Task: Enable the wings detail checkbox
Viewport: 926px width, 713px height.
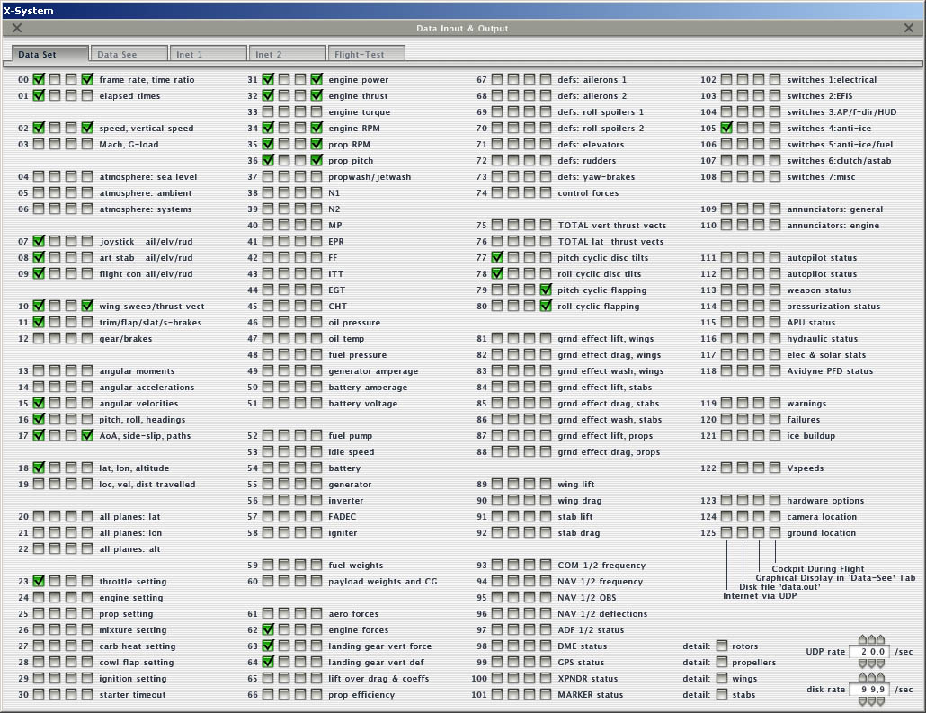Action: (x=722, y=678)
